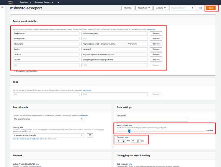Click the Test button

pyautogui.click(x=200, y=8)
